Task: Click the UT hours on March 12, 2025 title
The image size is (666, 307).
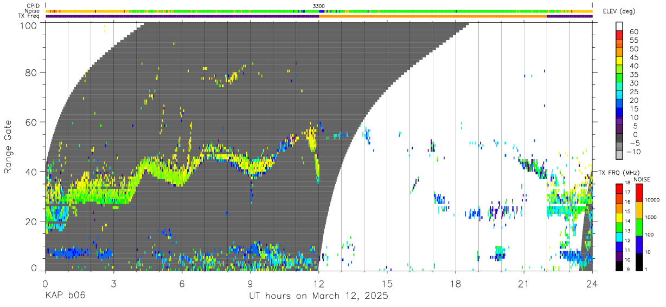Action: (318, 296)
